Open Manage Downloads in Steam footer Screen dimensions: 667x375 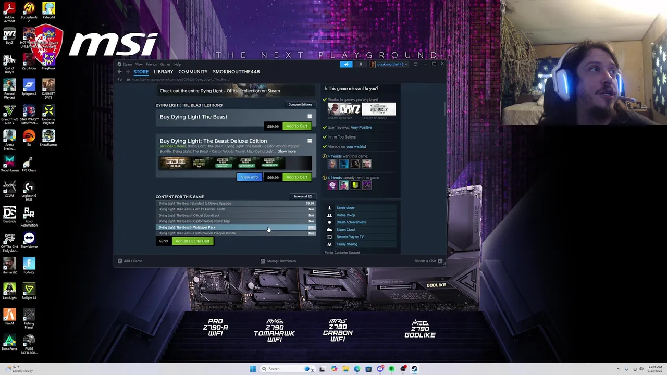click(x=278, y=261)
